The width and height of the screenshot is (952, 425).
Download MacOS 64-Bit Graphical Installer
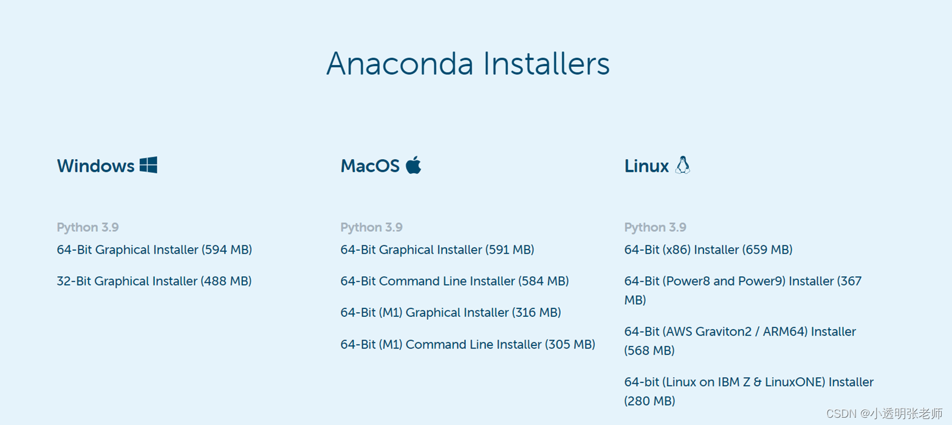coord(437,249)
